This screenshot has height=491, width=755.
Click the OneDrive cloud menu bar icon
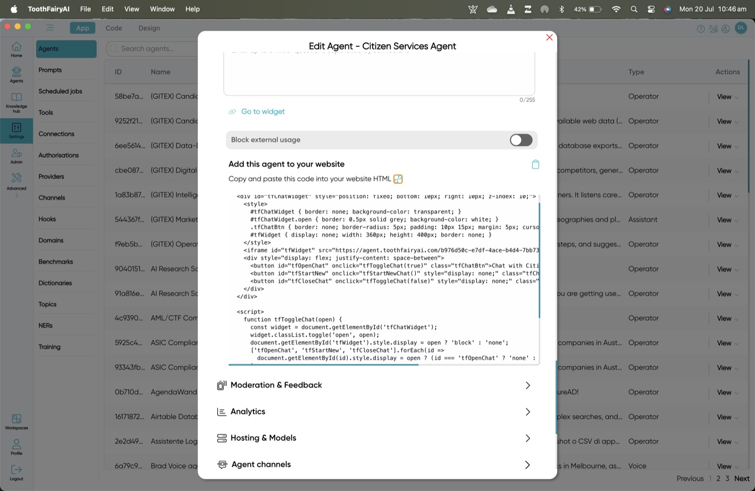point(492,9)
